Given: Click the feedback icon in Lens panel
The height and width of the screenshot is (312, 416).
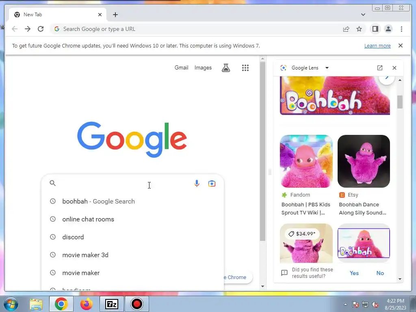Looking at the screenshot, I should click(284, 273).
